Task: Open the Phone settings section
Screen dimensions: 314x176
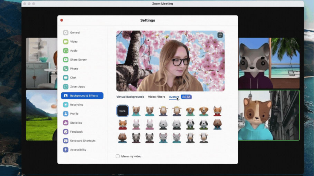Action: tap(74, 69)
